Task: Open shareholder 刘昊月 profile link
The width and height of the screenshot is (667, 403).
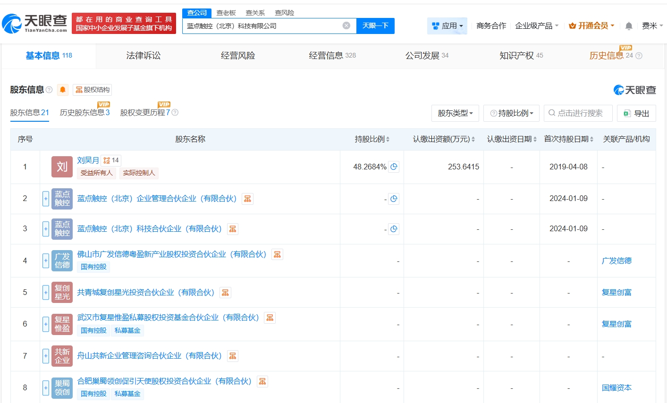Action: [88, 160]
